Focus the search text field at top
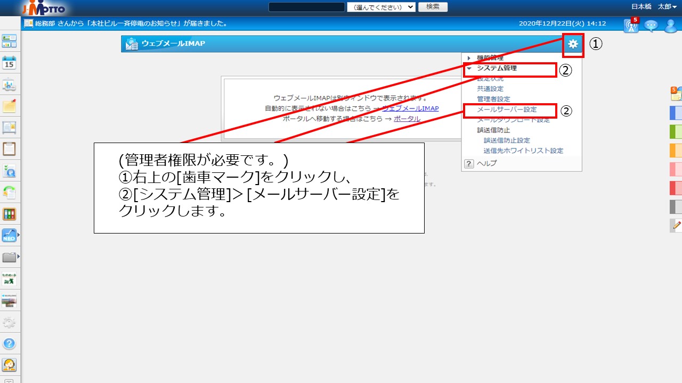The height and width of the screenshot is (383, 682). 306,7
